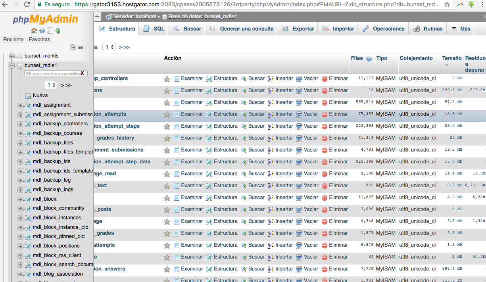This screenshot has height=282, width=486.
Task: Collapse the bunset_mdle1 database node
Action: 12,66
